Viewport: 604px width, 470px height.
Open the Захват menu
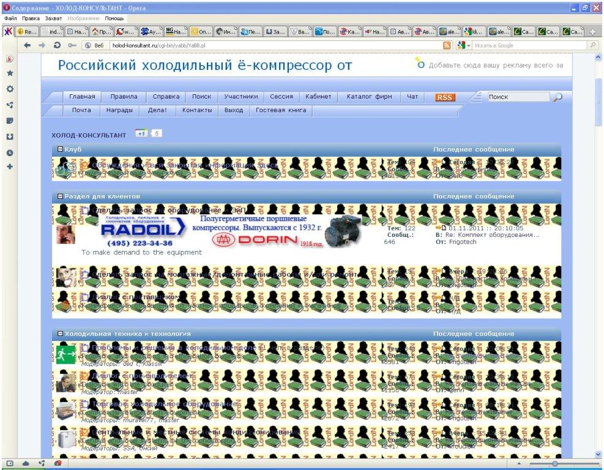click(53, 18)
